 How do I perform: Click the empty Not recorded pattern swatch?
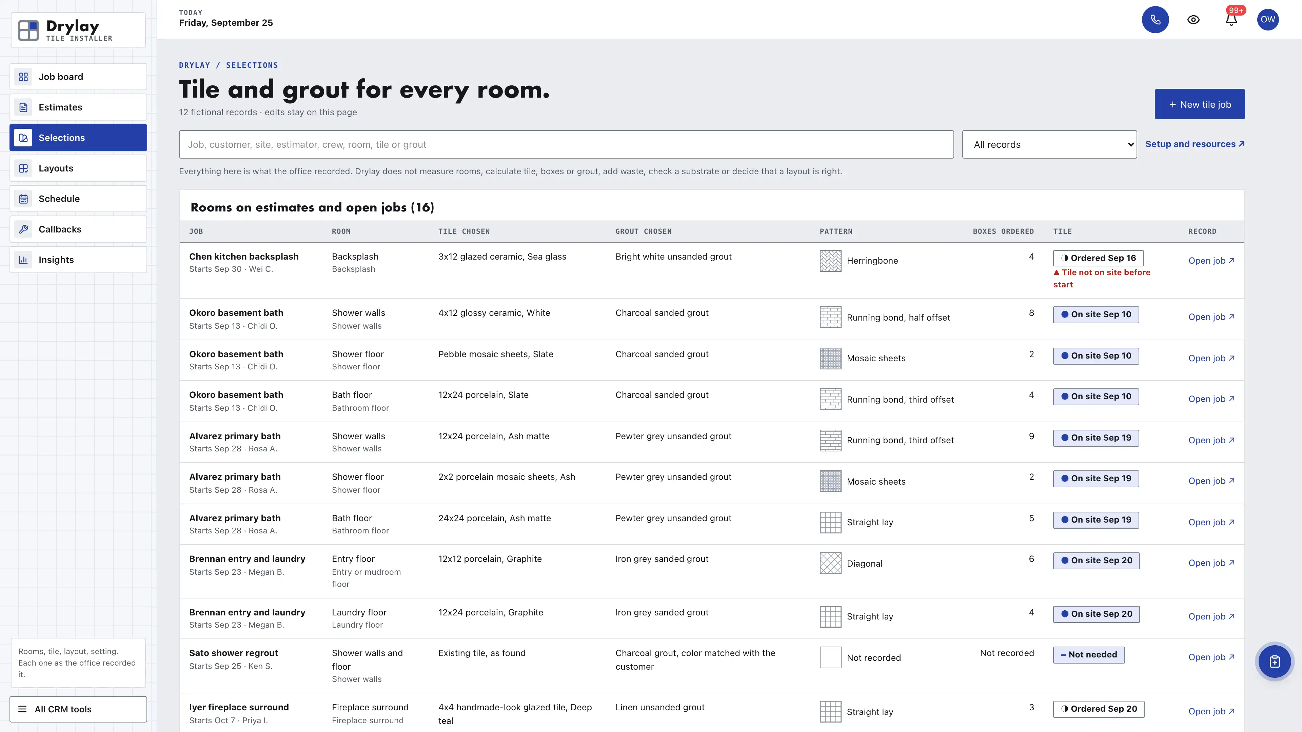click(x=830, y=658)
